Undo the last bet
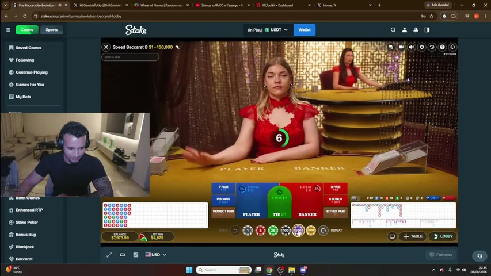This screenshot has height=276, width=491. [235, 231]
